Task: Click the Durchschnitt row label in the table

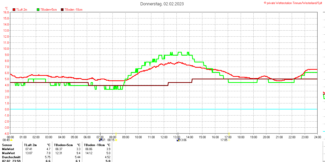Action: pyautogui.click(x=11, y=157)
